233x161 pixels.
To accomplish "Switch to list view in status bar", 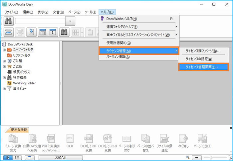I will tap(17, 158).
